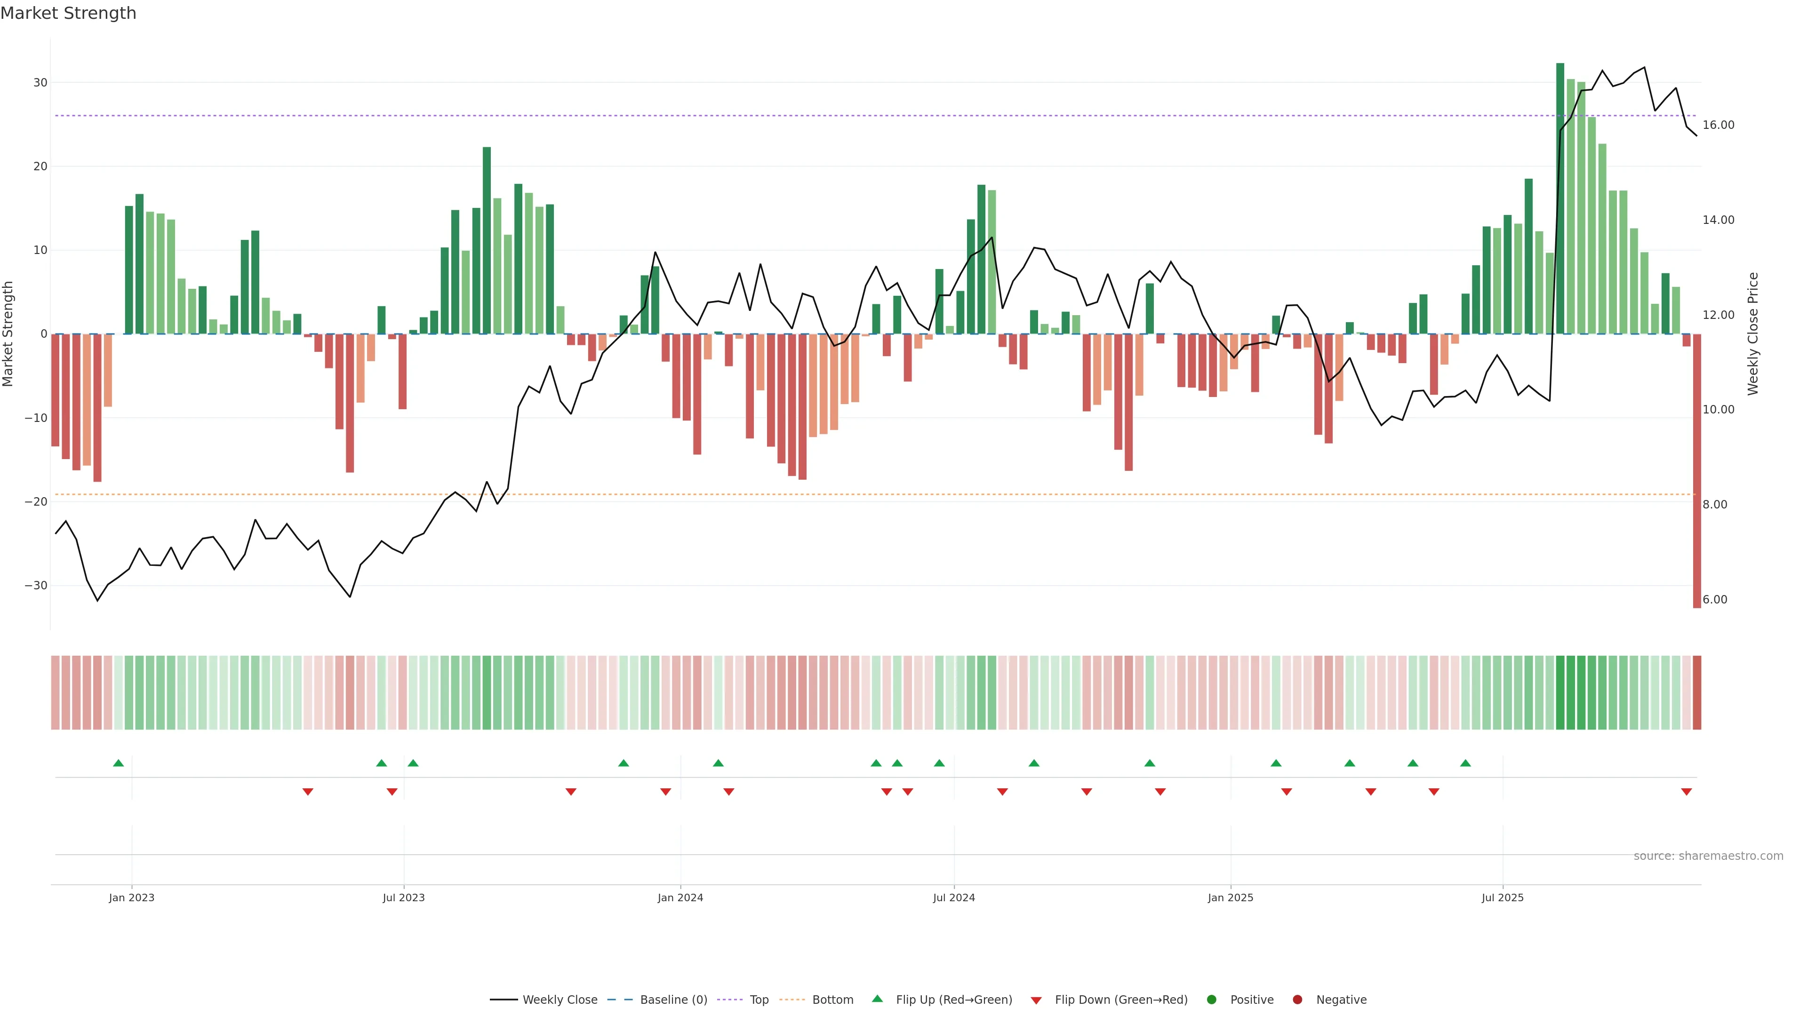Click the Jan 2024 x-axis label
The height and width of the screenshot is (1016, 1807).
[x=680, y=897]
